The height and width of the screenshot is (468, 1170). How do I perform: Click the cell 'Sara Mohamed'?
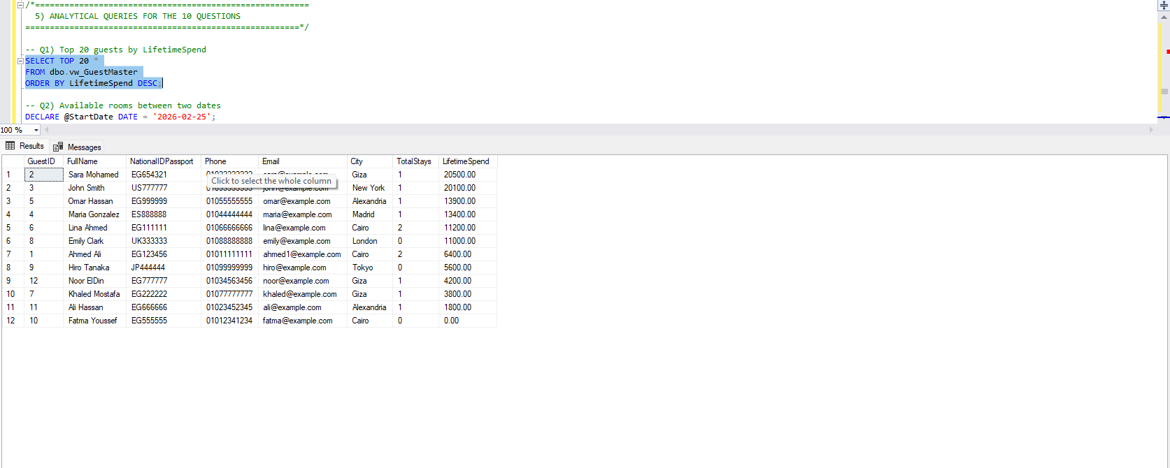(94, 175)
